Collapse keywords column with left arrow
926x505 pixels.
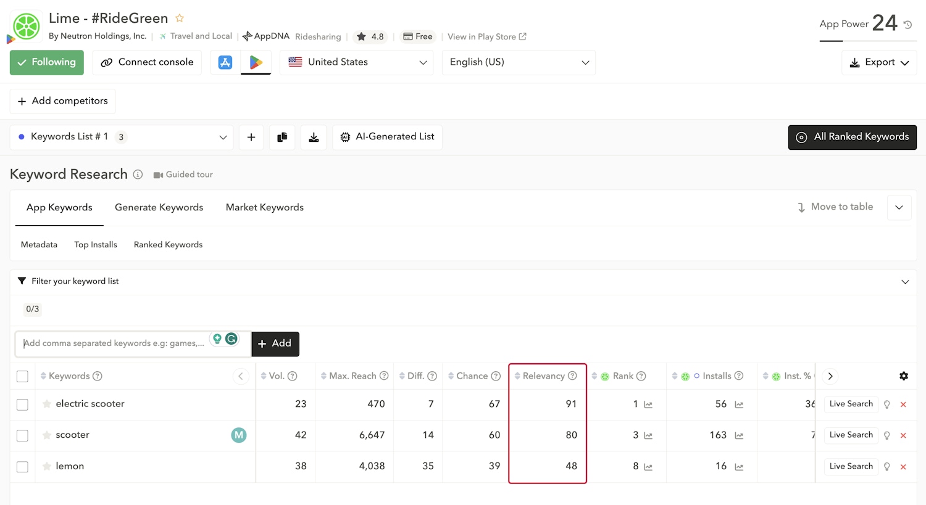pyautogui.click(x=241, y=376)
